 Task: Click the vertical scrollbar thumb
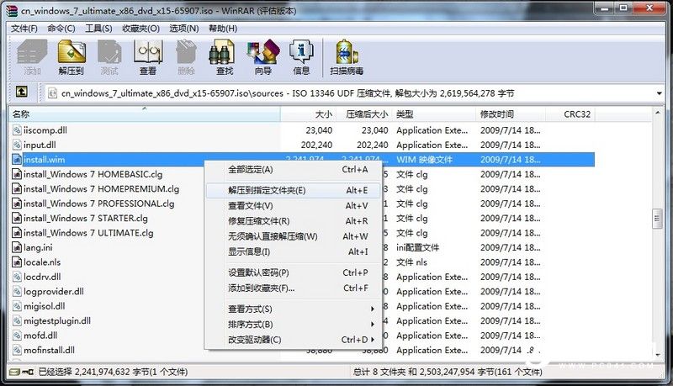(x=657, y=219)
